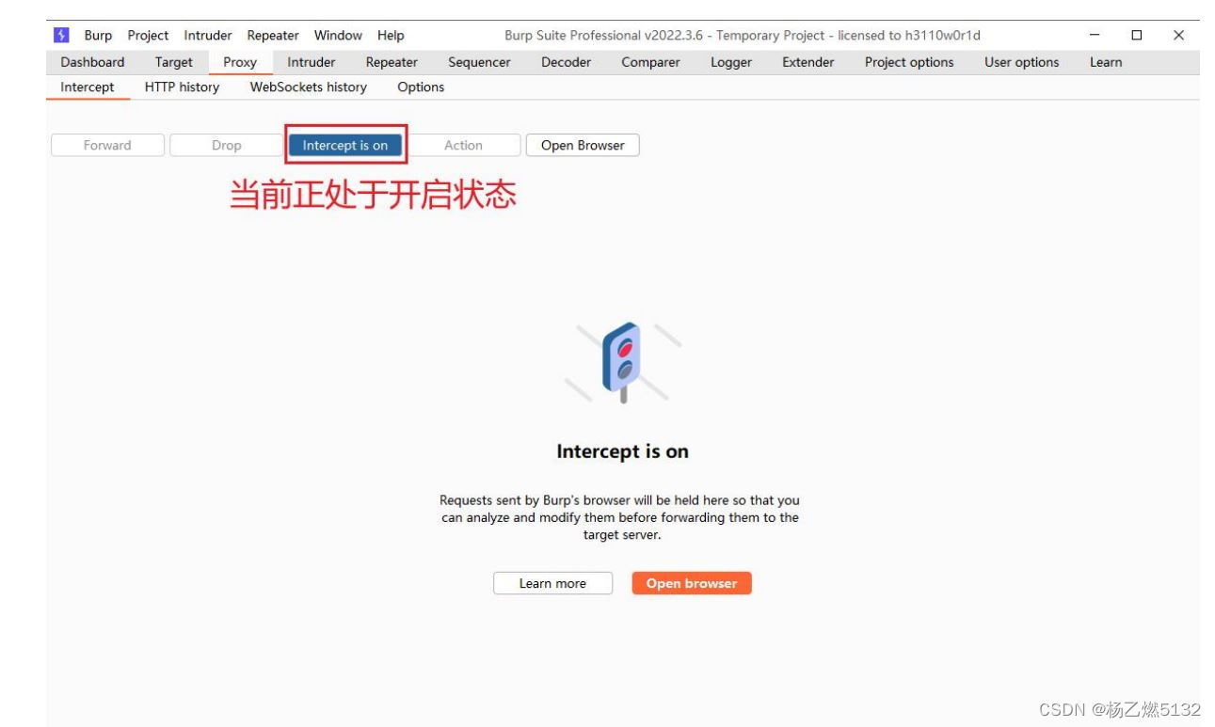Maximize the Burp Suite window
The width and height of the screenshot is (1215, 727).
[x=1137, y=35]
